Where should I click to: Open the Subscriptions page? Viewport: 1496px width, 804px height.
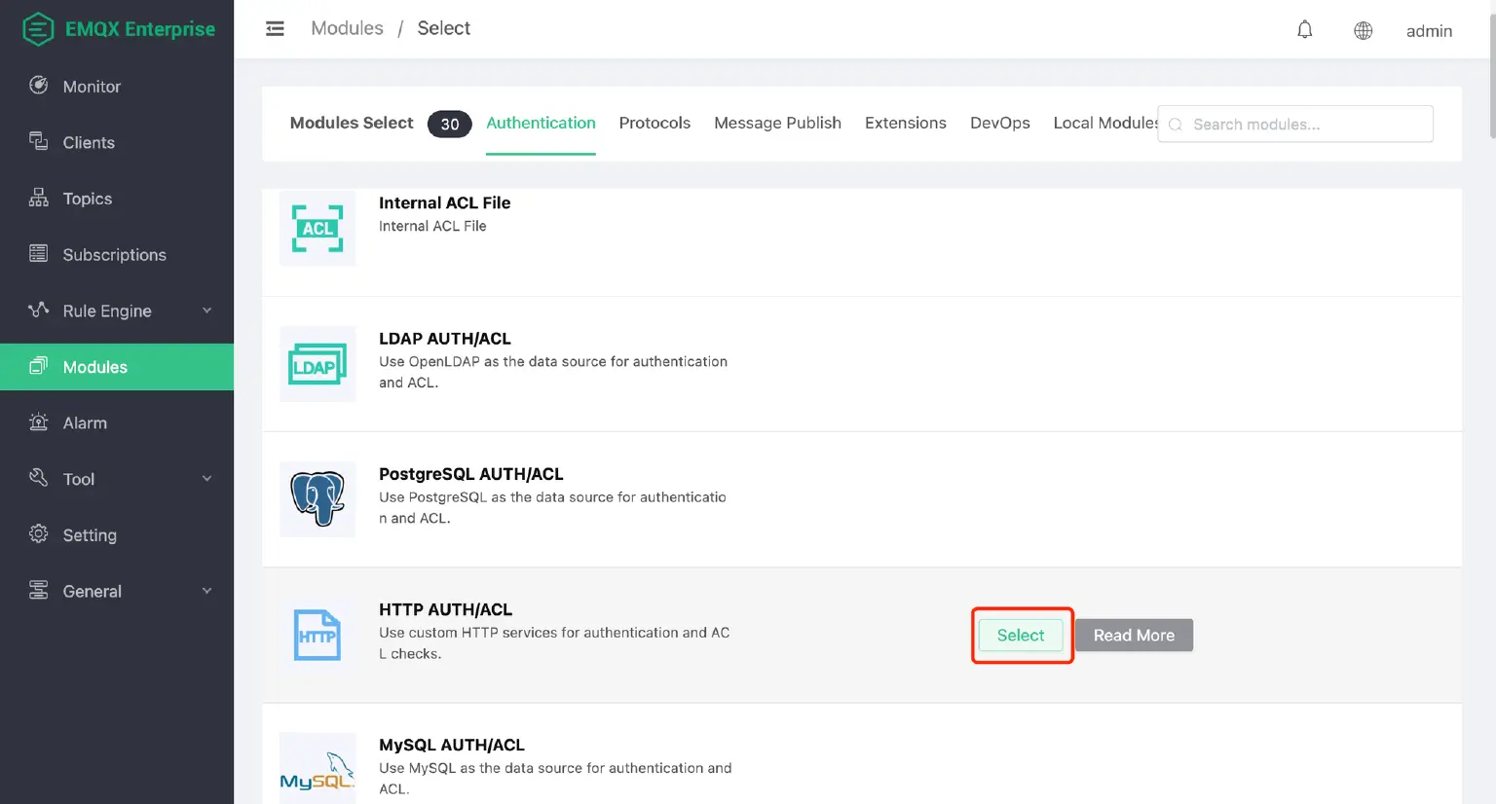coord(114,254)
